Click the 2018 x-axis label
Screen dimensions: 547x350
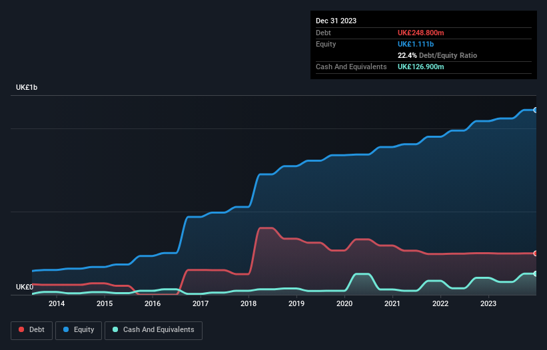[249, 303]
